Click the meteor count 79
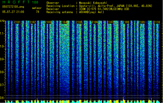Screen dimensions: 163x103 [x=38, y=12]
